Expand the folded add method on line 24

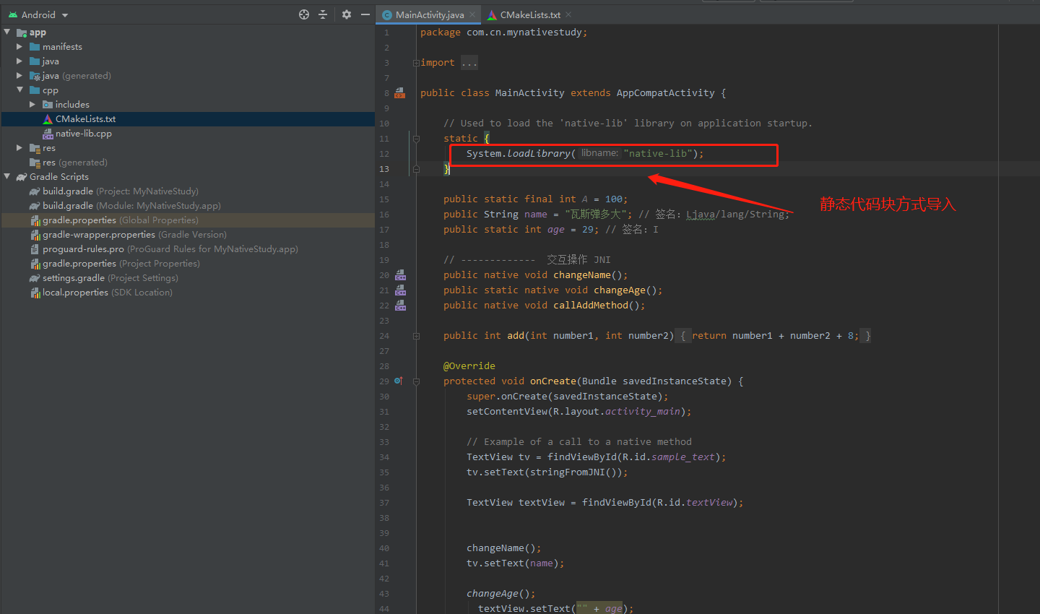coord(416,335)
